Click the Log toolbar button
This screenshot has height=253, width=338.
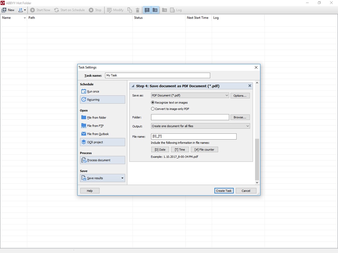coord(176,10)
